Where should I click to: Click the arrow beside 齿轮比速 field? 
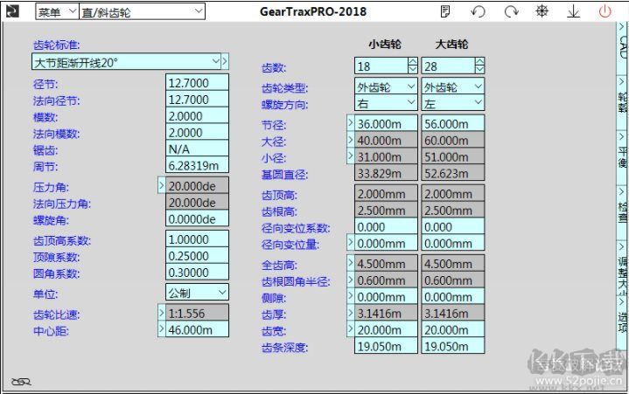click(x=161, y=313)
